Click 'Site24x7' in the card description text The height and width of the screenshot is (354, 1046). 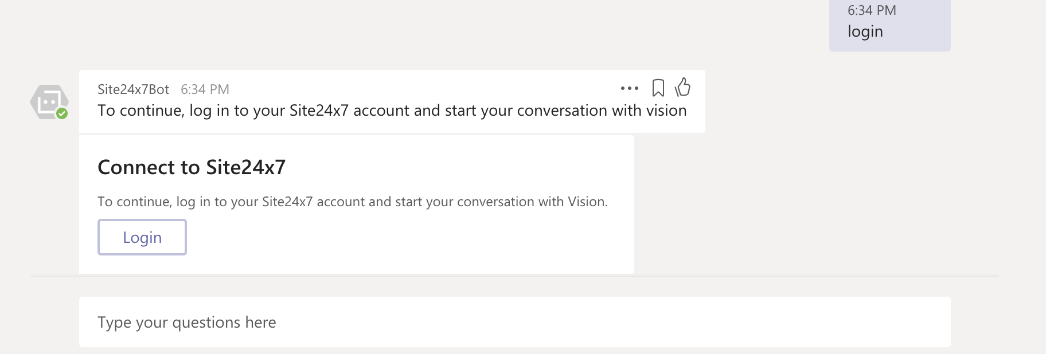click(x=287, y=202)
